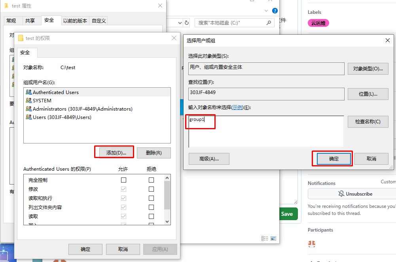Open the 常规 tab in test properties
Viewport: 396px width, 262px height.
tap(11, 21)
